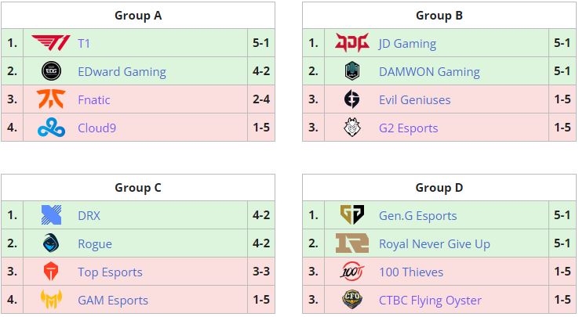Click the DAMWON Gaming logo icon

(x=352, y=71)
